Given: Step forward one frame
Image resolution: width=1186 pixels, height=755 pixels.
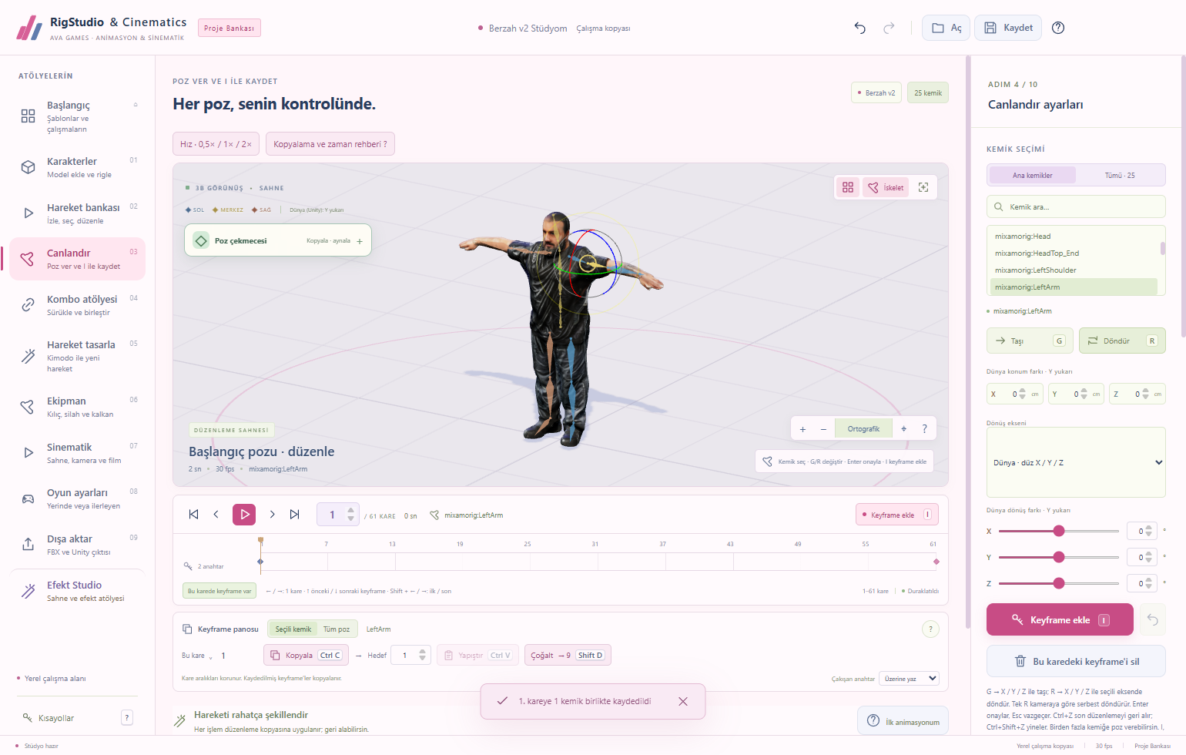Looking at the screenshot, I should (x=272, y=514).
